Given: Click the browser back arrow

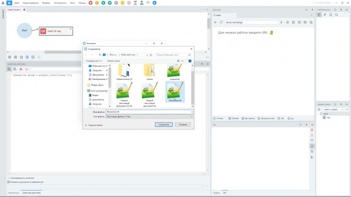Looking at the screenshot, I should click(216, 22).
